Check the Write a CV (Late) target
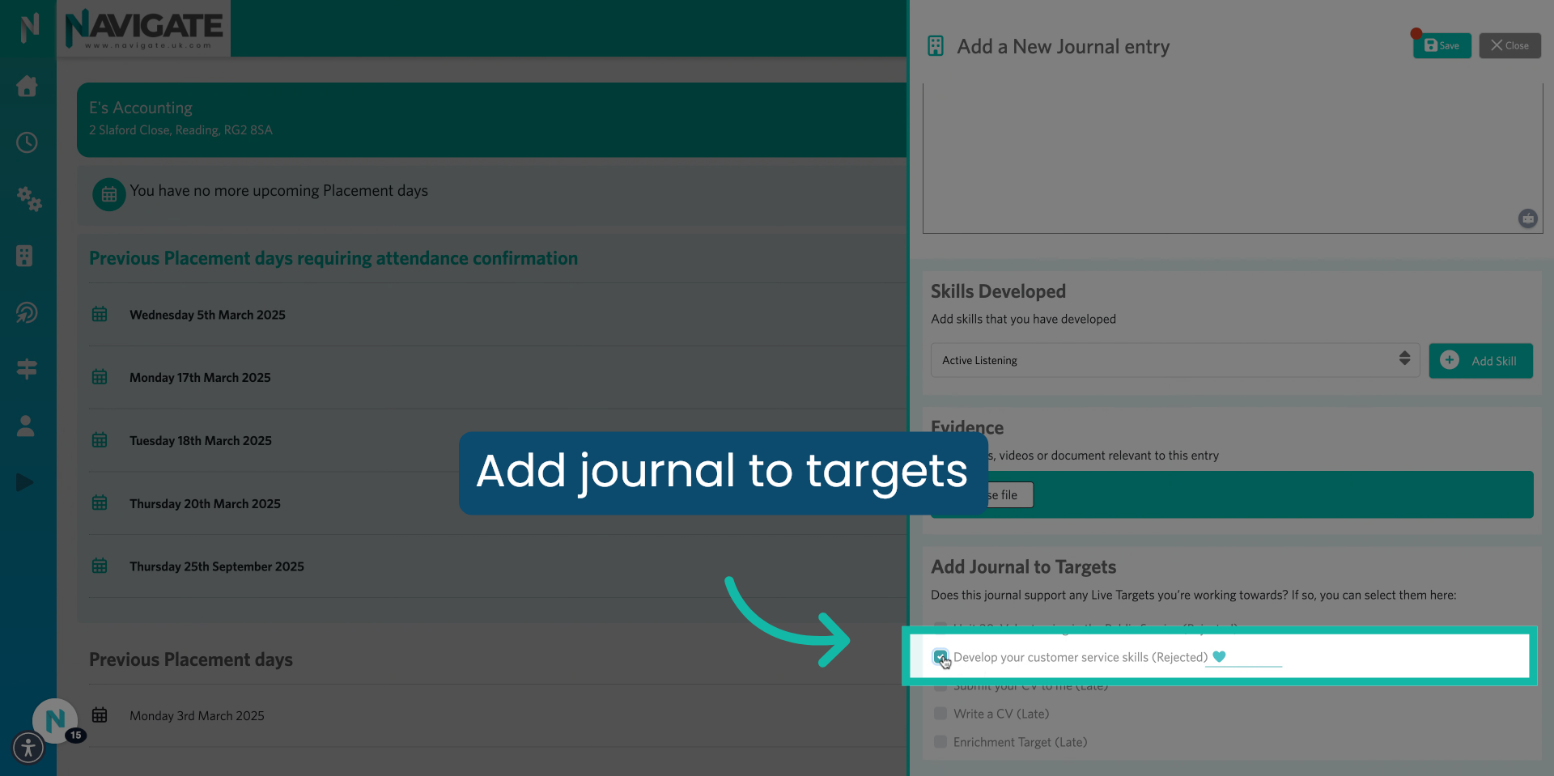The image size is (1554, 776). click(940, 714)
